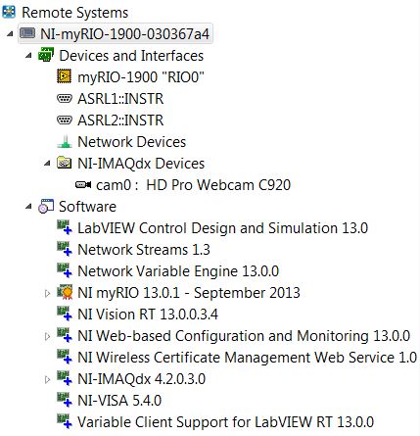Click the NI Wireless Certificate Management icon
This screenshot has height=436, width=420.
point(65,357)
